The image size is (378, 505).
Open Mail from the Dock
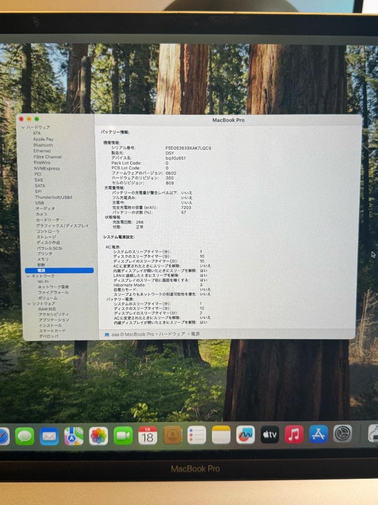pyautogui.click(x=49, y=435)
